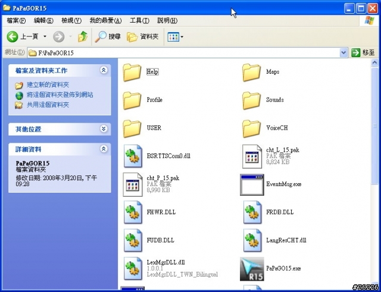
Task: Select the PaPaGO15.exe file name
Action: click(283, 268)
